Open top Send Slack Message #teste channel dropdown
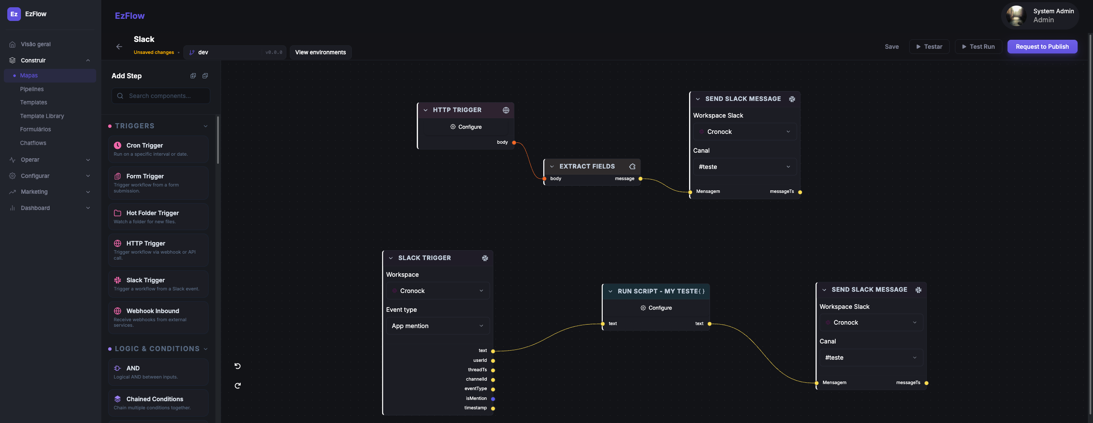The height and width of the screenshot is (423, 1093). click(745, 167)
